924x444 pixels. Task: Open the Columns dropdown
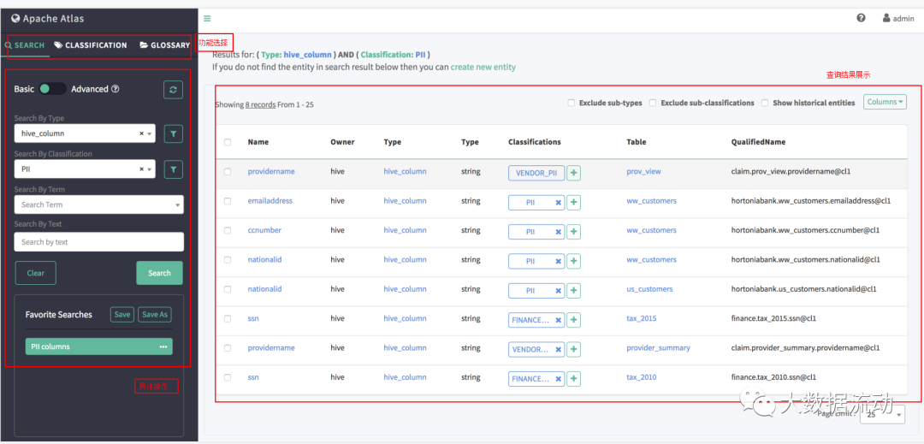click(x=885, y=102)
